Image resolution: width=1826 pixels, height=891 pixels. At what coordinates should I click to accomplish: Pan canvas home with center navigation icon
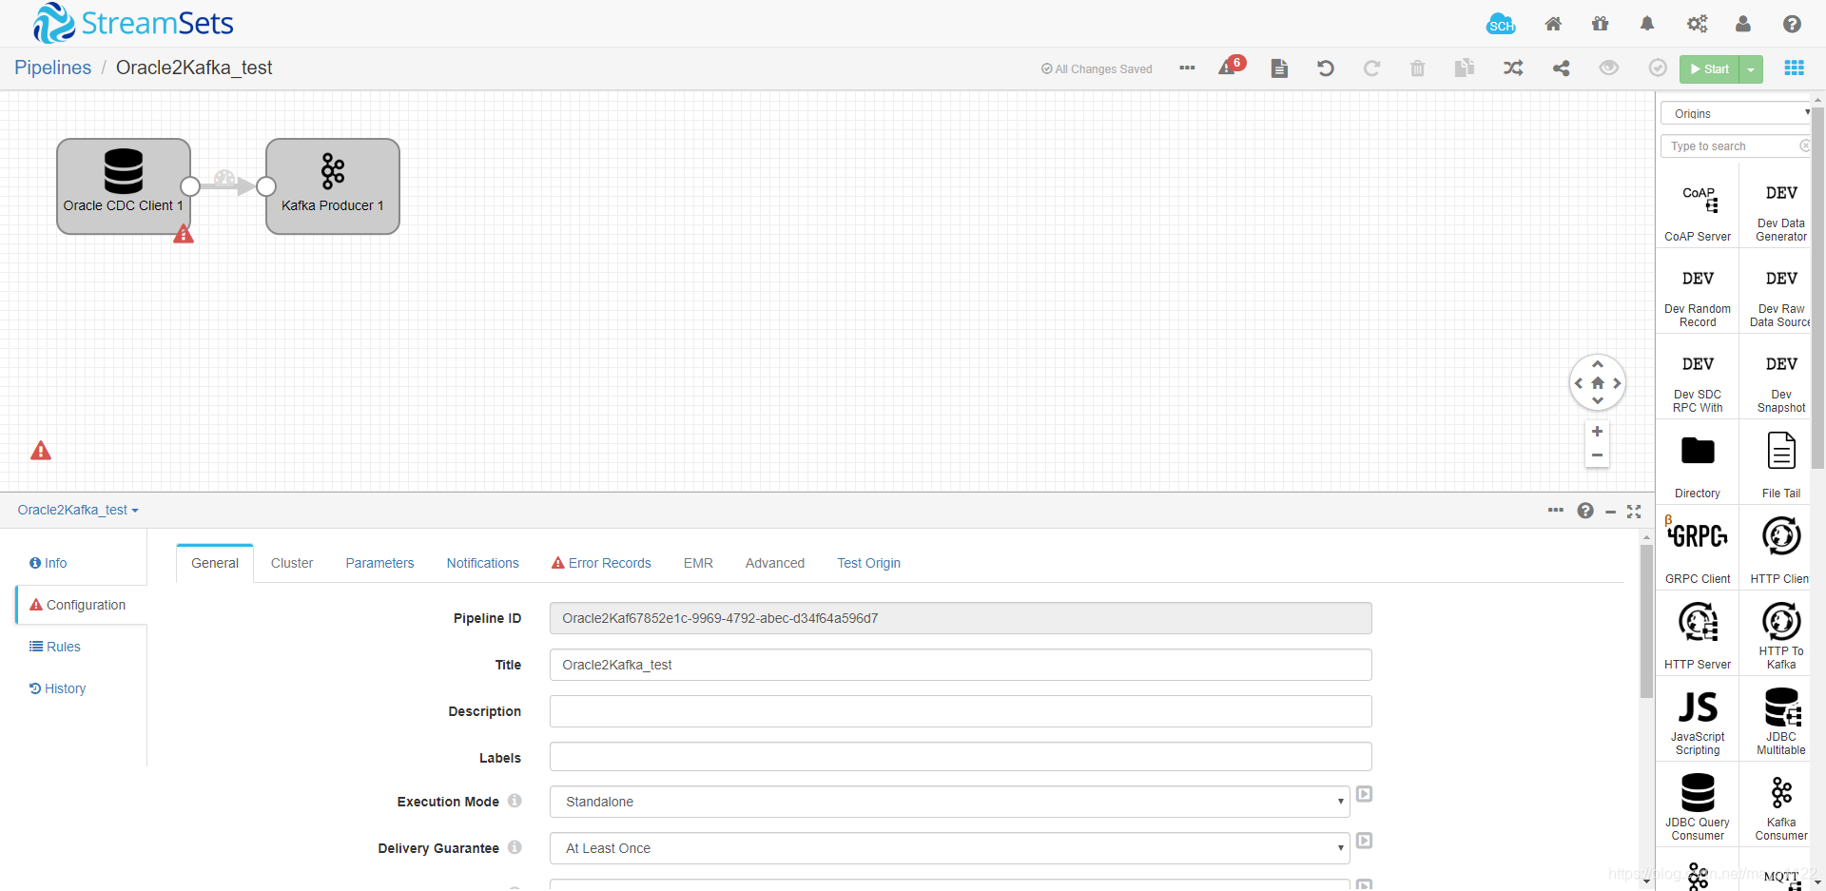pyautogui.click(x=1598, y=383)
